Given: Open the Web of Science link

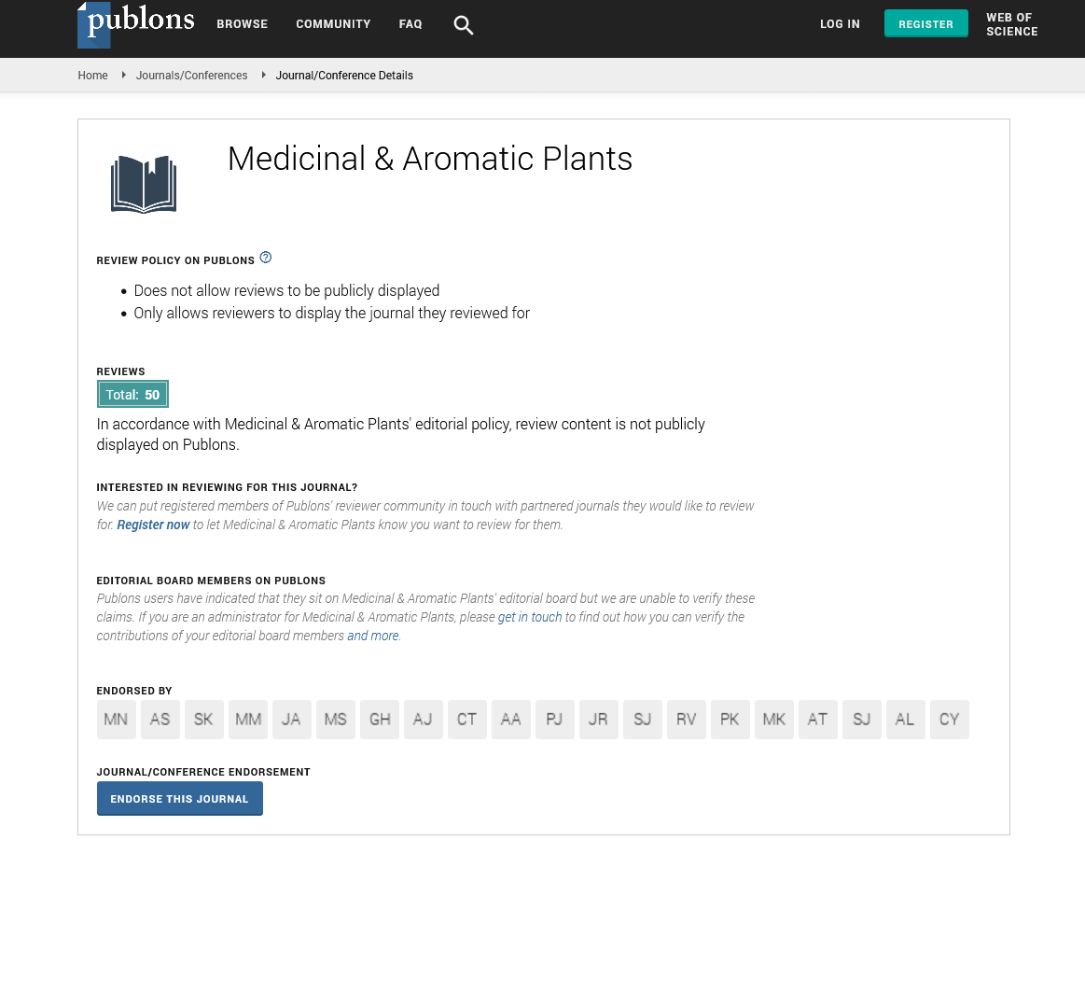Looking at the screenshot, I should (1011, 24).
